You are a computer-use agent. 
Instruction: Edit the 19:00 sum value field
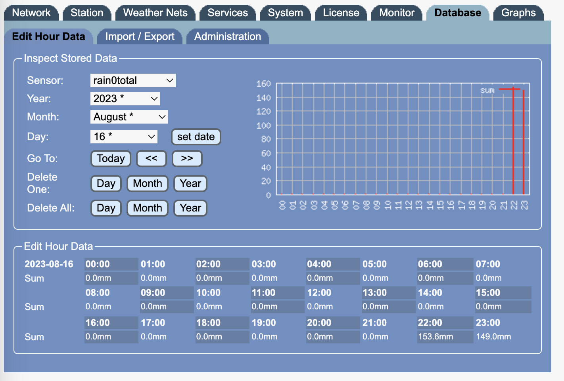[x=278, y=337]
